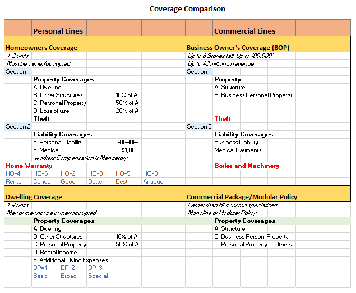The image size is (356, 293).
Task: Click the Commercial Package/Modular Policy heading
Action: 242,197
